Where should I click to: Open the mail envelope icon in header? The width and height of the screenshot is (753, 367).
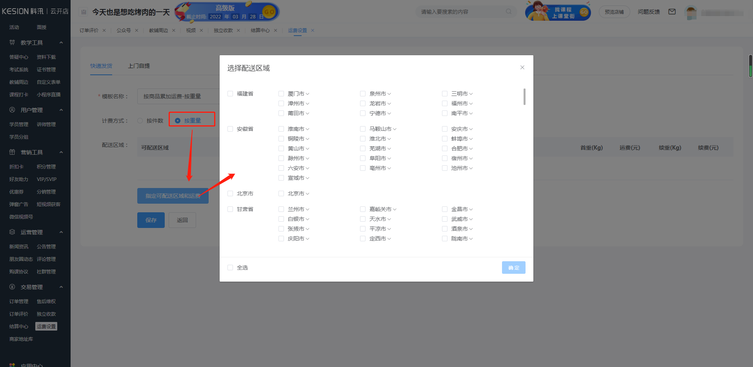672,12
